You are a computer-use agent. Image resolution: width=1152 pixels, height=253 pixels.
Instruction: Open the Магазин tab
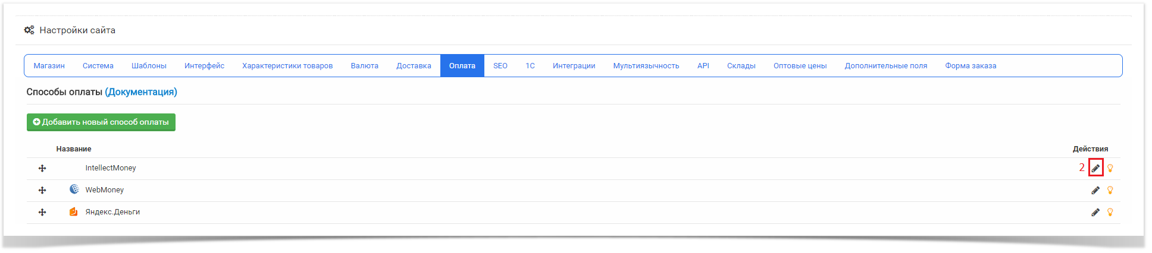(49, 66)
